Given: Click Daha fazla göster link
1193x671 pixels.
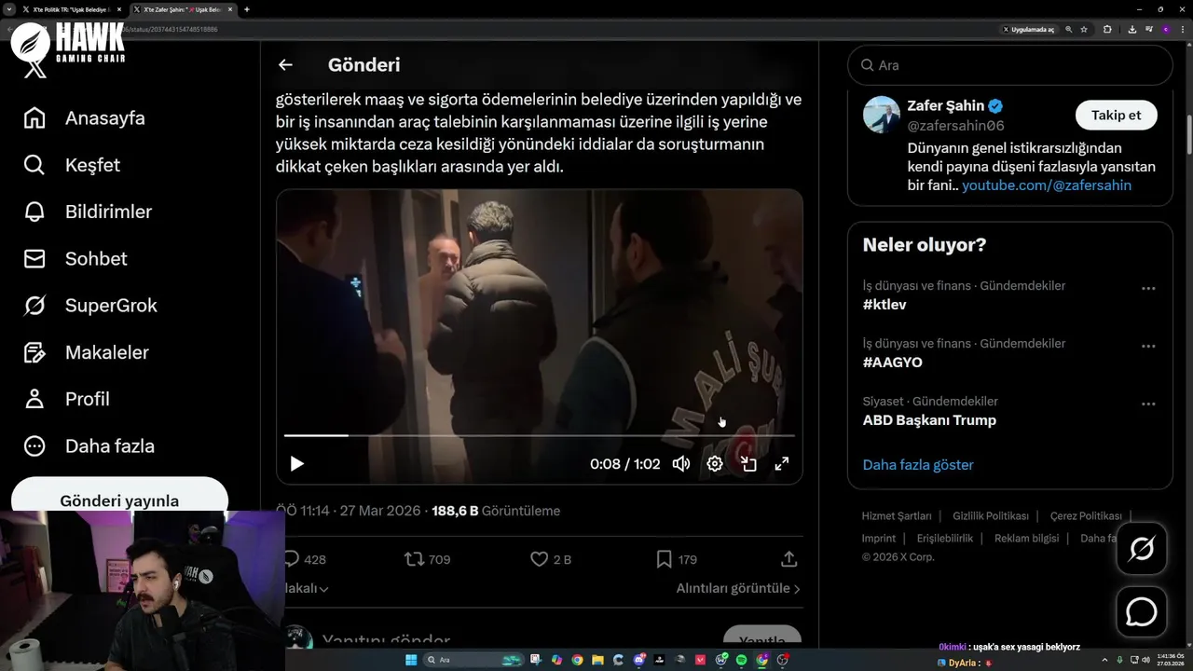Looking at the screenshot, I should click(x=918, y=464).
